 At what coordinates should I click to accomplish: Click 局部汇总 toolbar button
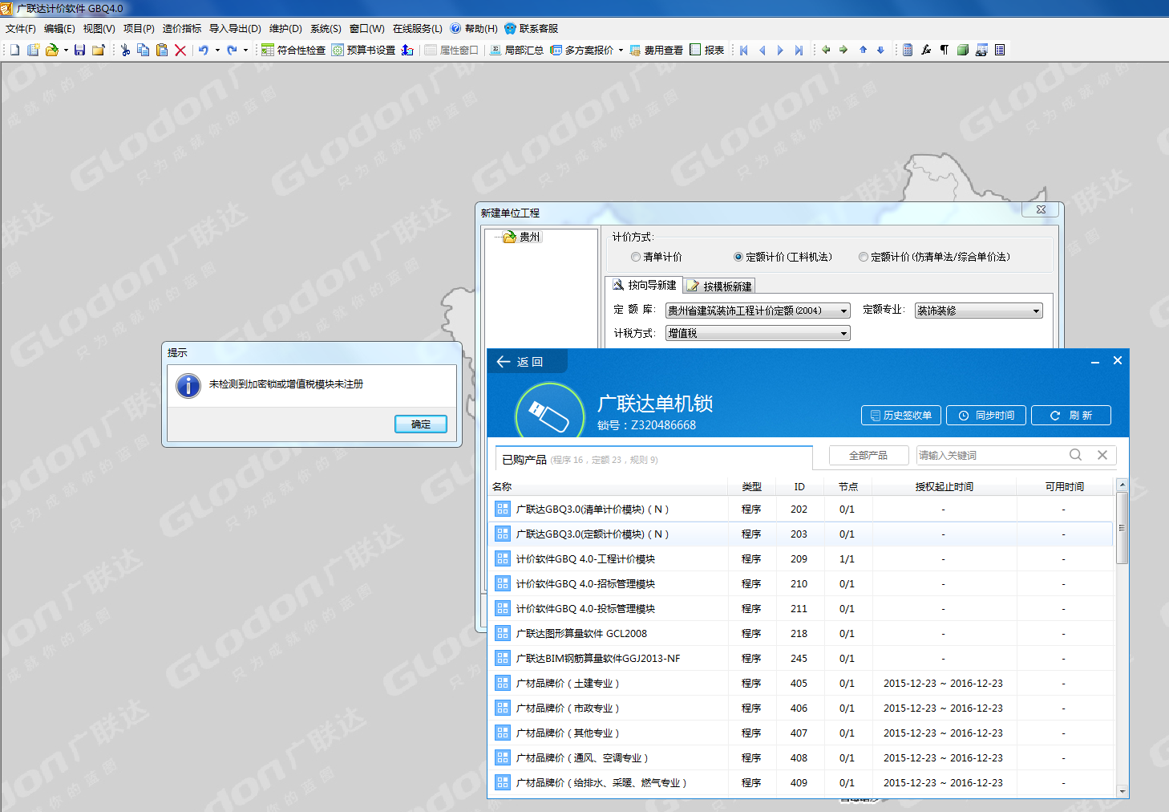tap(516, 50)
